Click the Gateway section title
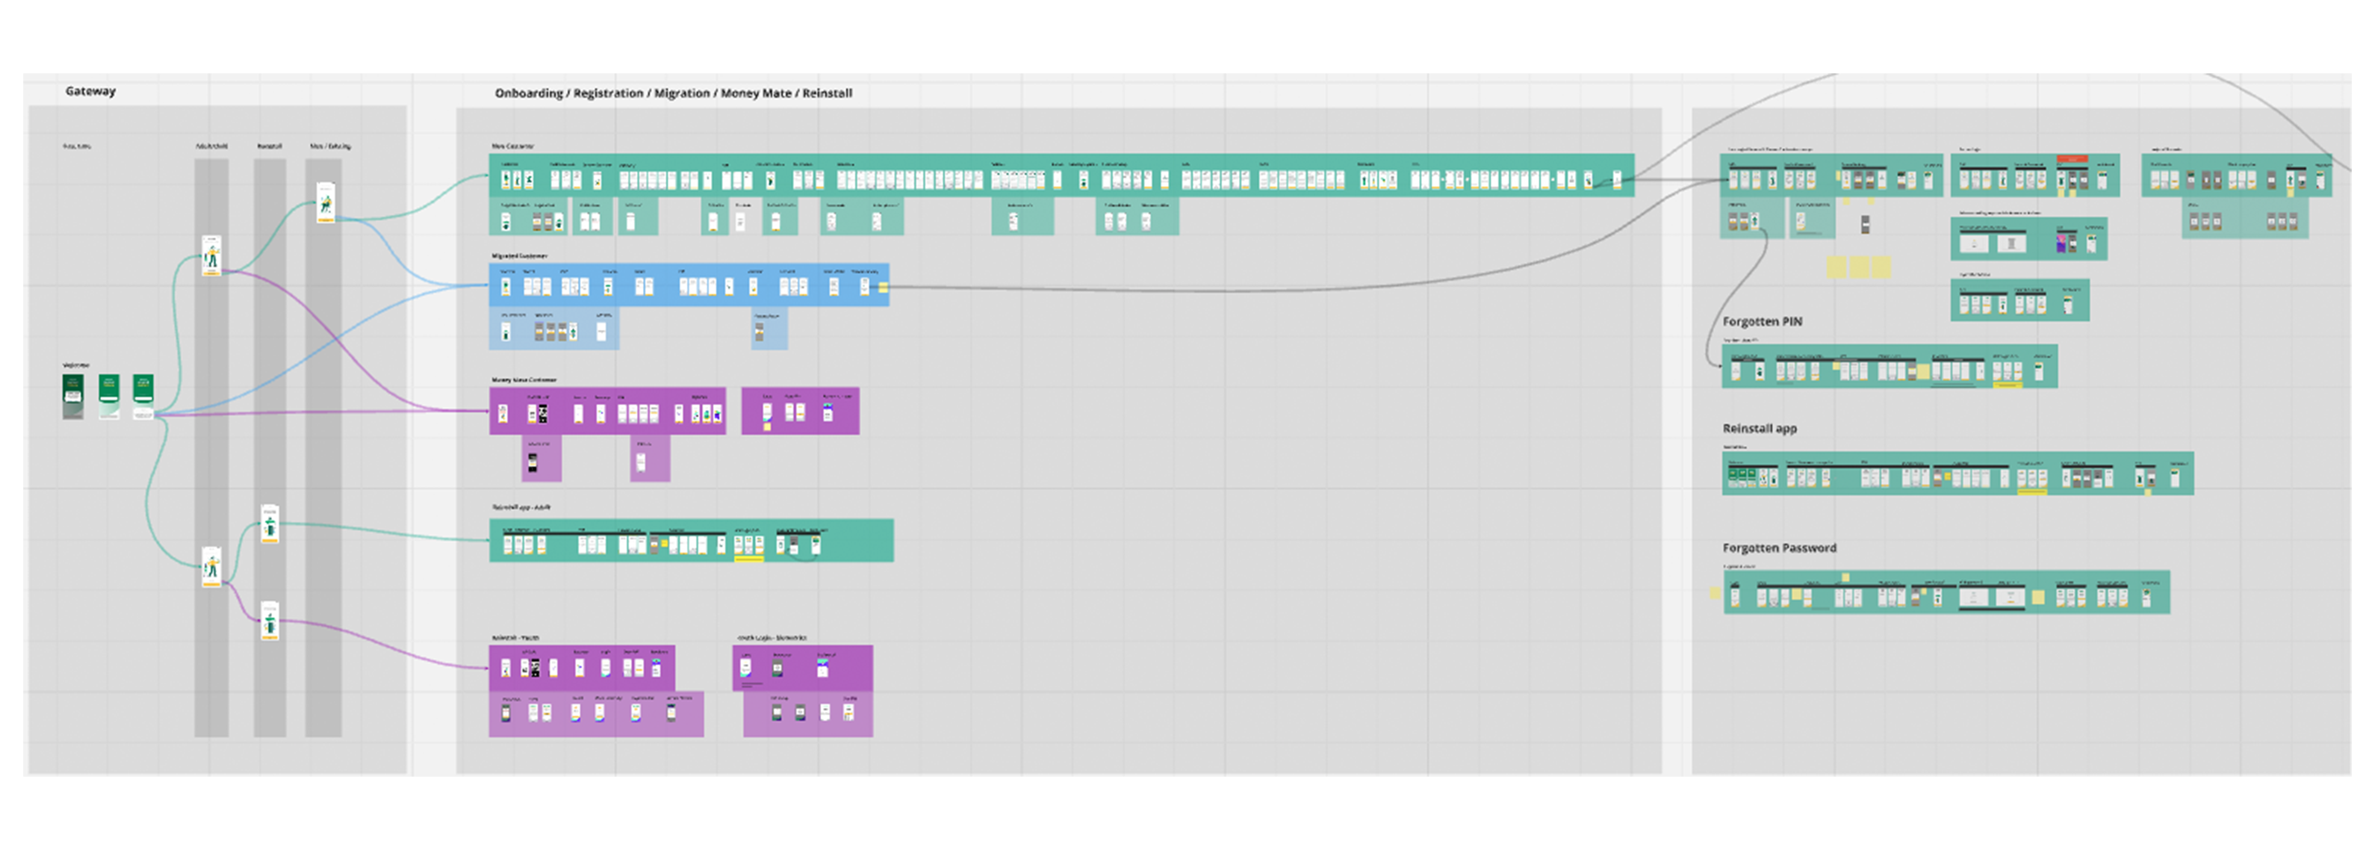Screen dimensions: 2375x850 90,90
